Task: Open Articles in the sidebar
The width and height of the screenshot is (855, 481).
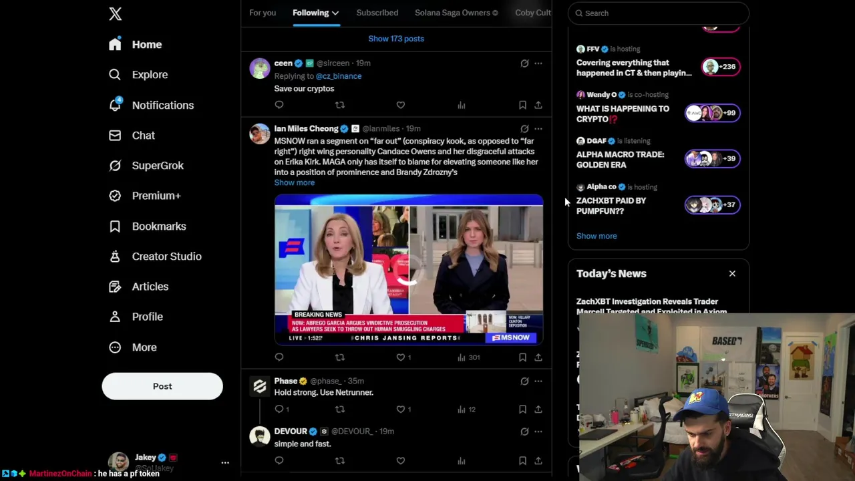Action: [138, 287]
